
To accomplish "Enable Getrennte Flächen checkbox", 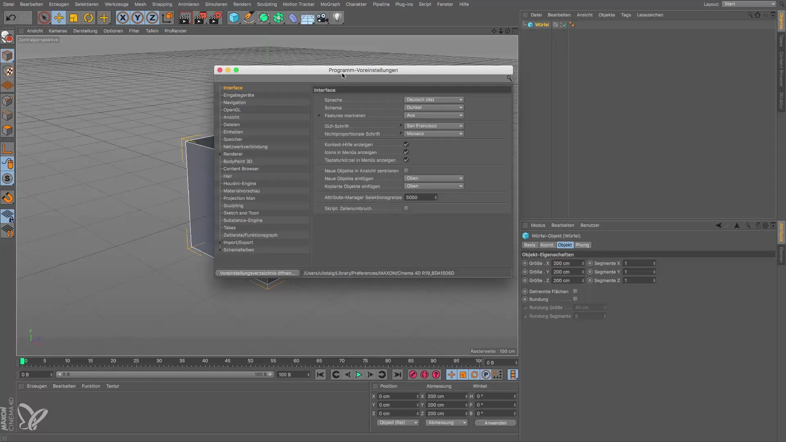I will [575, 291].
